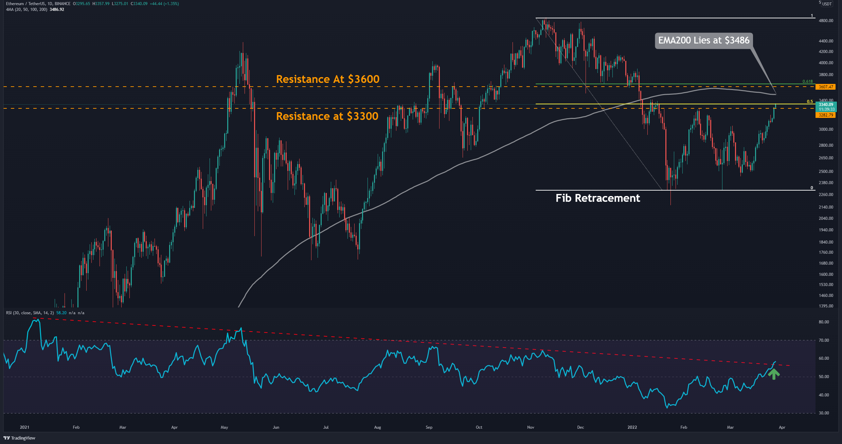The height and width of the screenshot is (444, 842).
Task: Click the RSI 50.00 axis label
Action: point(824,377)
